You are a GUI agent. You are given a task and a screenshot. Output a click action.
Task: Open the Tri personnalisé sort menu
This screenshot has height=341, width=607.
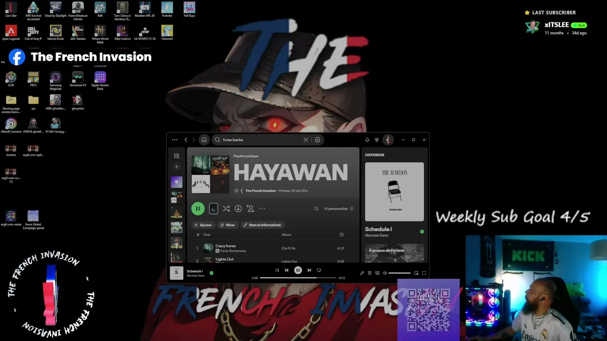point(339,208)
